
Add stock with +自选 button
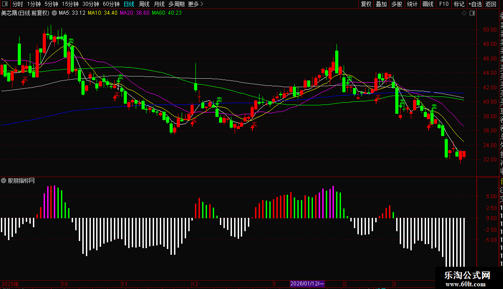pos(475,4)
